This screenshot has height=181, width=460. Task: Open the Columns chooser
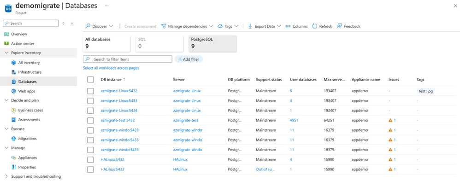[x=296, y=26]
